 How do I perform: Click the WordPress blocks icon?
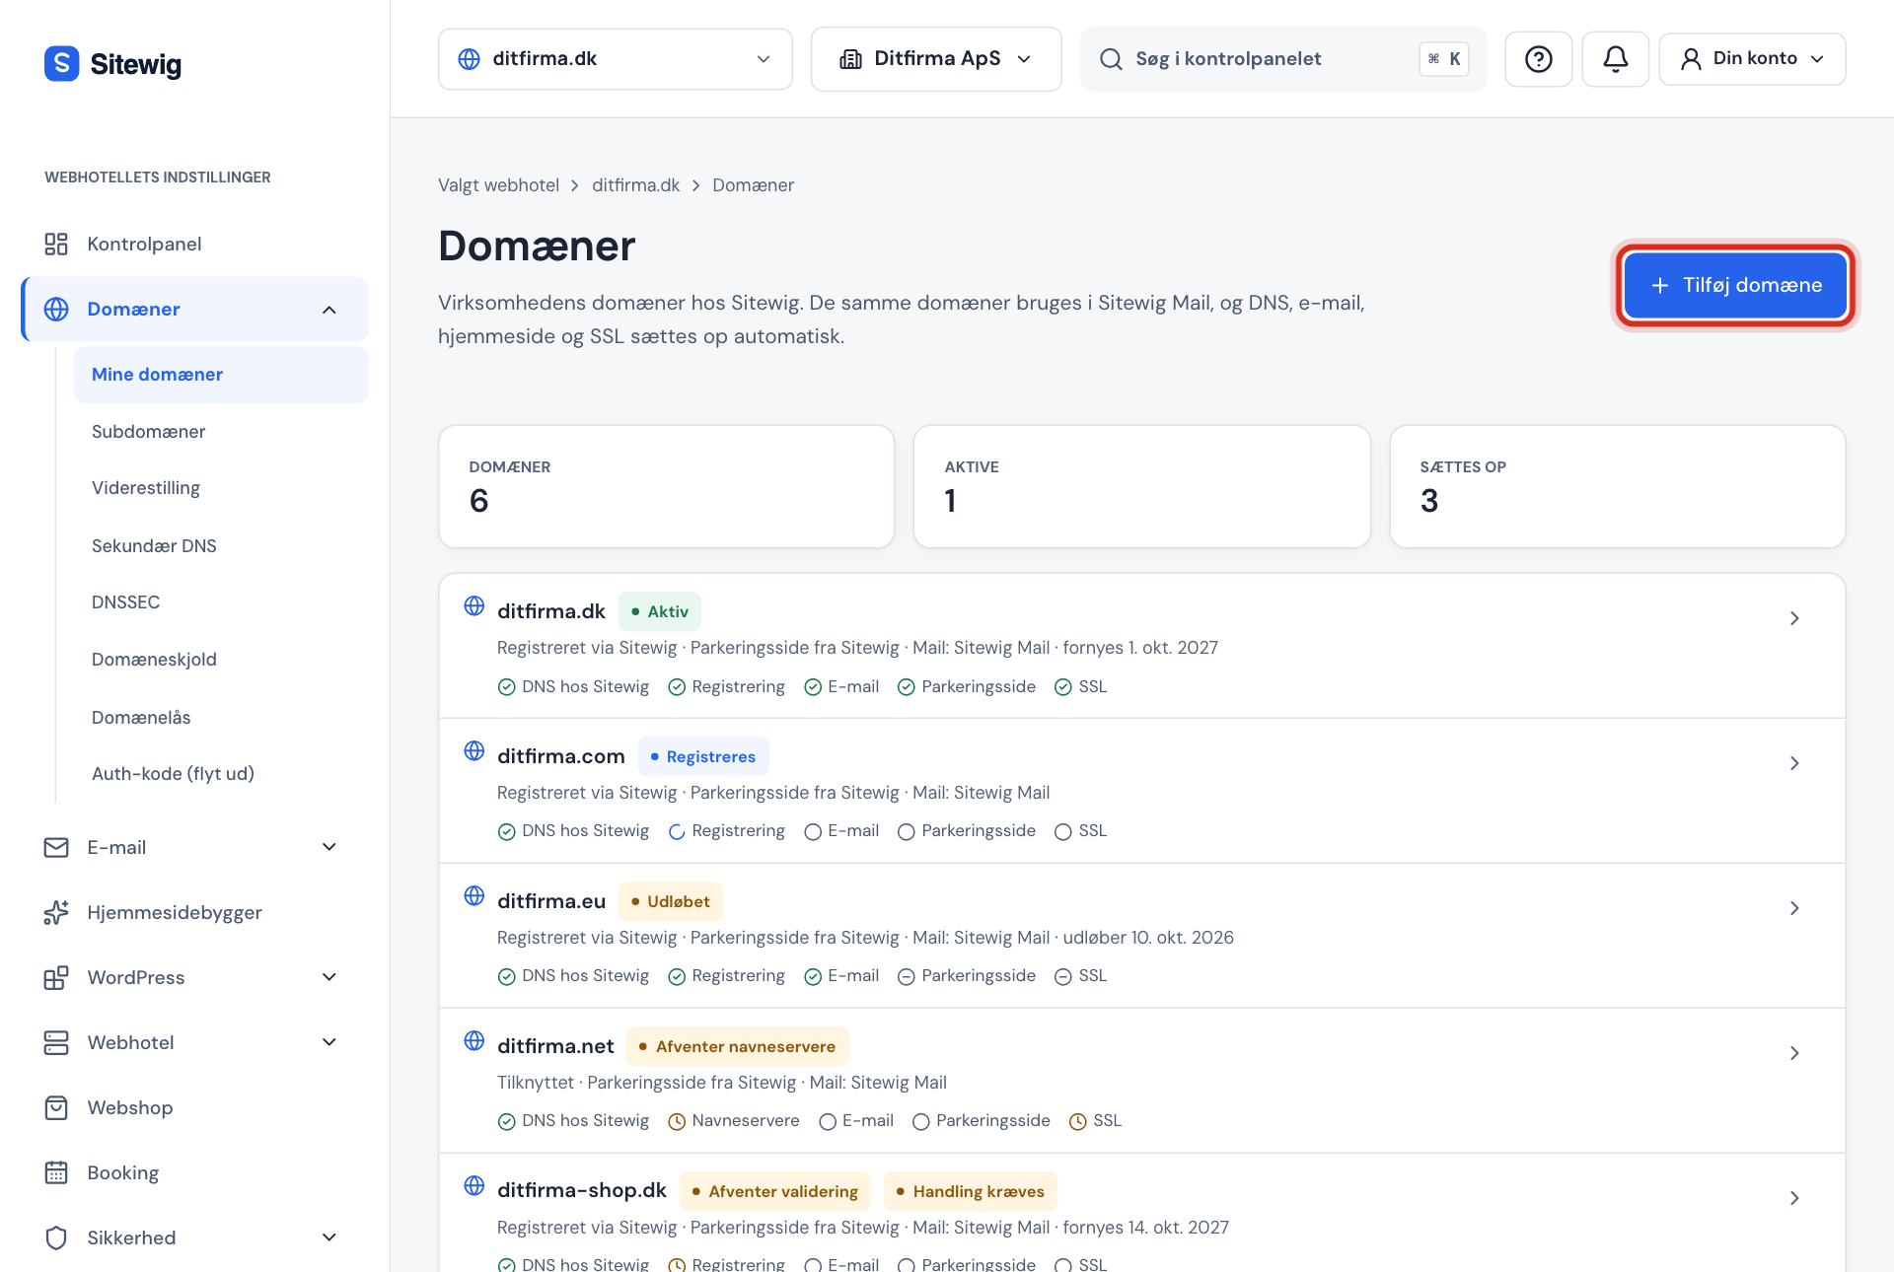click(56, 977)
